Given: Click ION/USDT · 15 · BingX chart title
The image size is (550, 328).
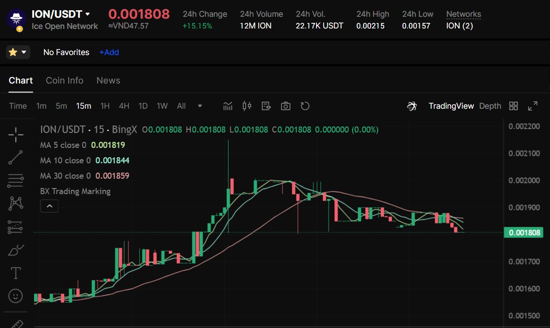Looking at the screenshot, I should point(88,129).
